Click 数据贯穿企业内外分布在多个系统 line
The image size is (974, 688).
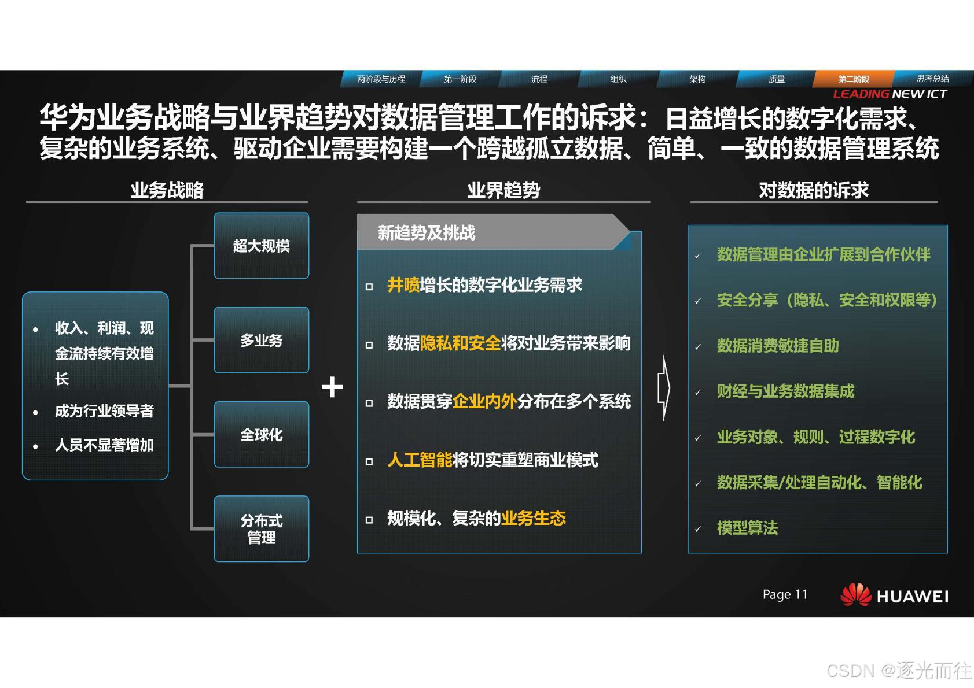(x=509, y=401)
